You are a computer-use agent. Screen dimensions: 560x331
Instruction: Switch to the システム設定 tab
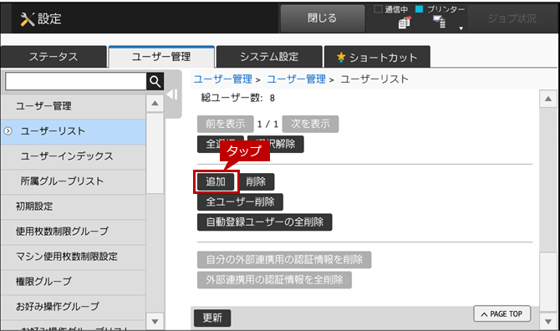pyautogui.click(x=269, y=57)
